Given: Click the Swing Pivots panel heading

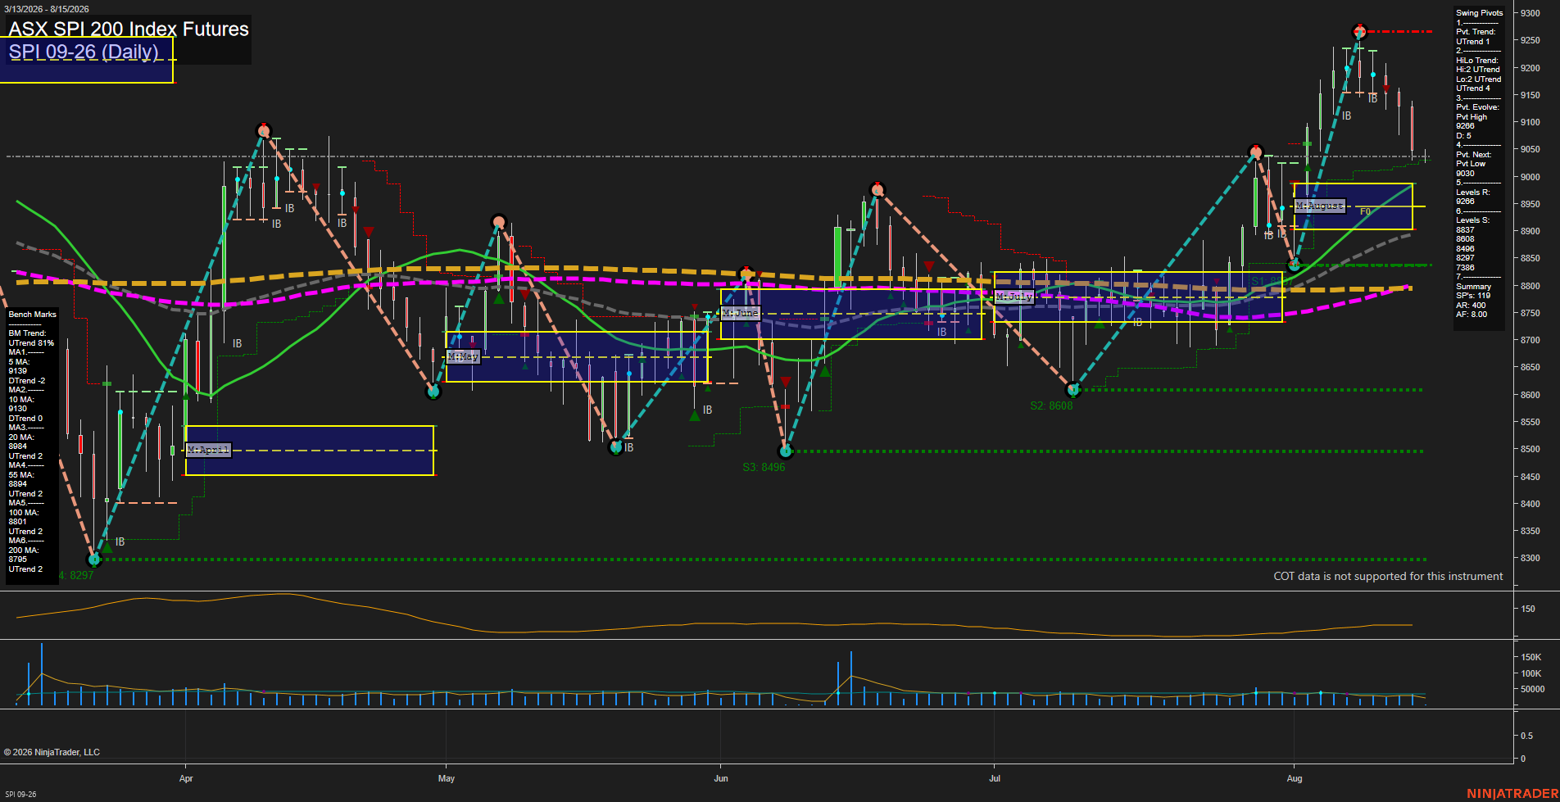Looking at the screenshot, I should click(x=1480, y=13).
